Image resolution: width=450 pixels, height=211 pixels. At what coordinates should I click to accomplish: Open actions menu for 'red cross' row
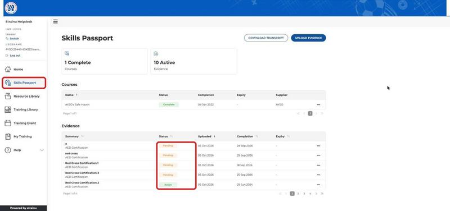[318, 155]
